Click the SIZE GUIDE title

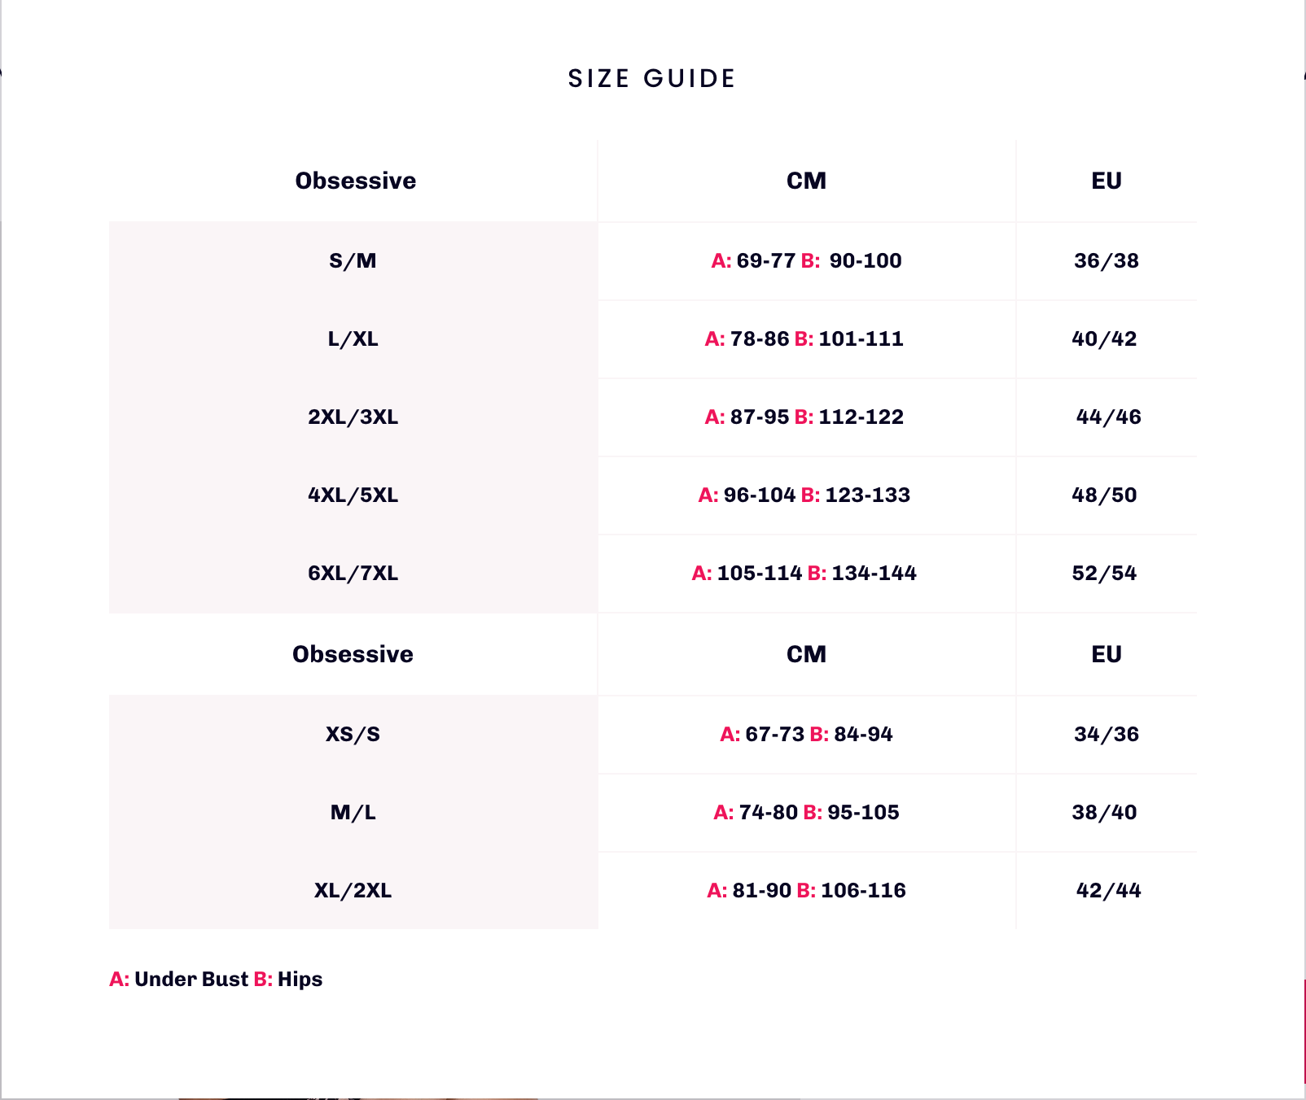pos(651,79)
